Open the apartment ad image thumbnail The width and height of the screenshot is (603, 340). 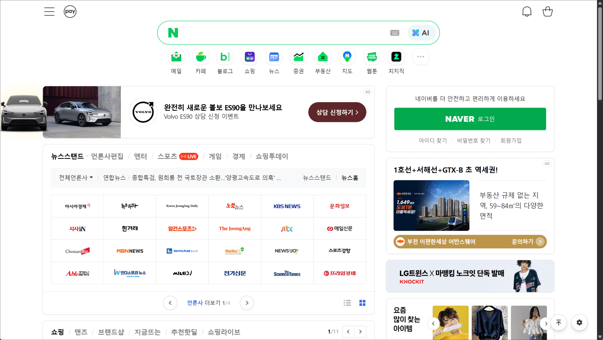(432, 206)
